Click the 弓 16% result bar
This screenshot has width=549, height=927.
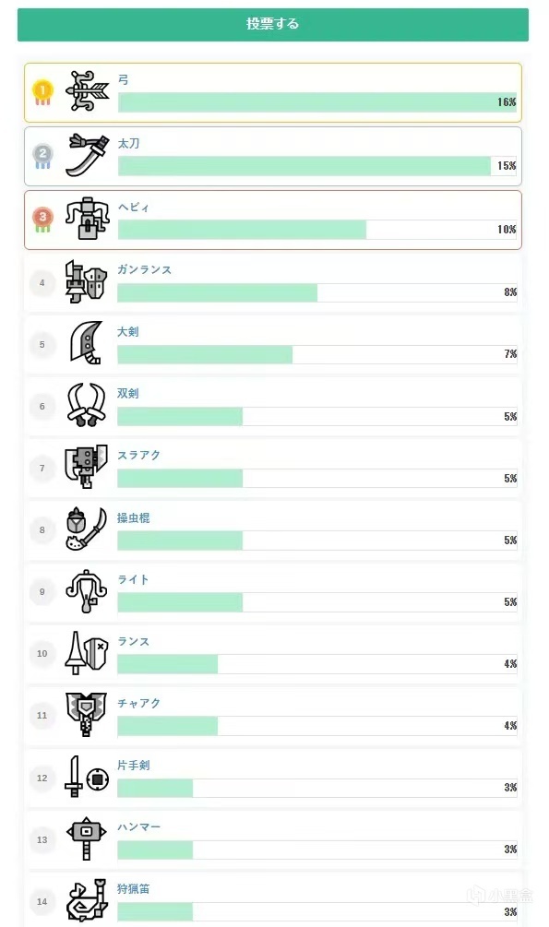pos(317,102)
